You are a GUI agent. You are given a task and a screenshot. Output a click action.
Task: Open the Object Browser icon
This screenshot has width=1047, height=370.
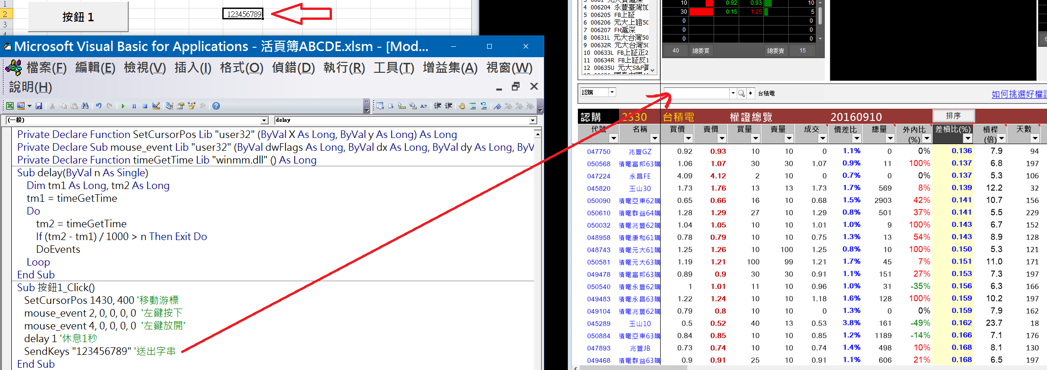click(191, 106)
